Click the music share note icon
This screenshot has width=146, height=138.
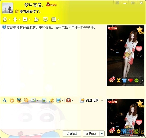tap(52, 100)
